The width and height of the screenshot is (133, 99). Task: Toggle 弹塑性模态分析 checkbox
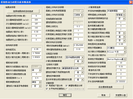(66, 86)
